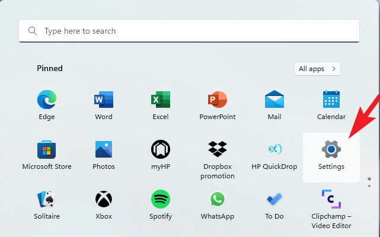Open Clipchamp Video Editor icon

coord(331,199)
